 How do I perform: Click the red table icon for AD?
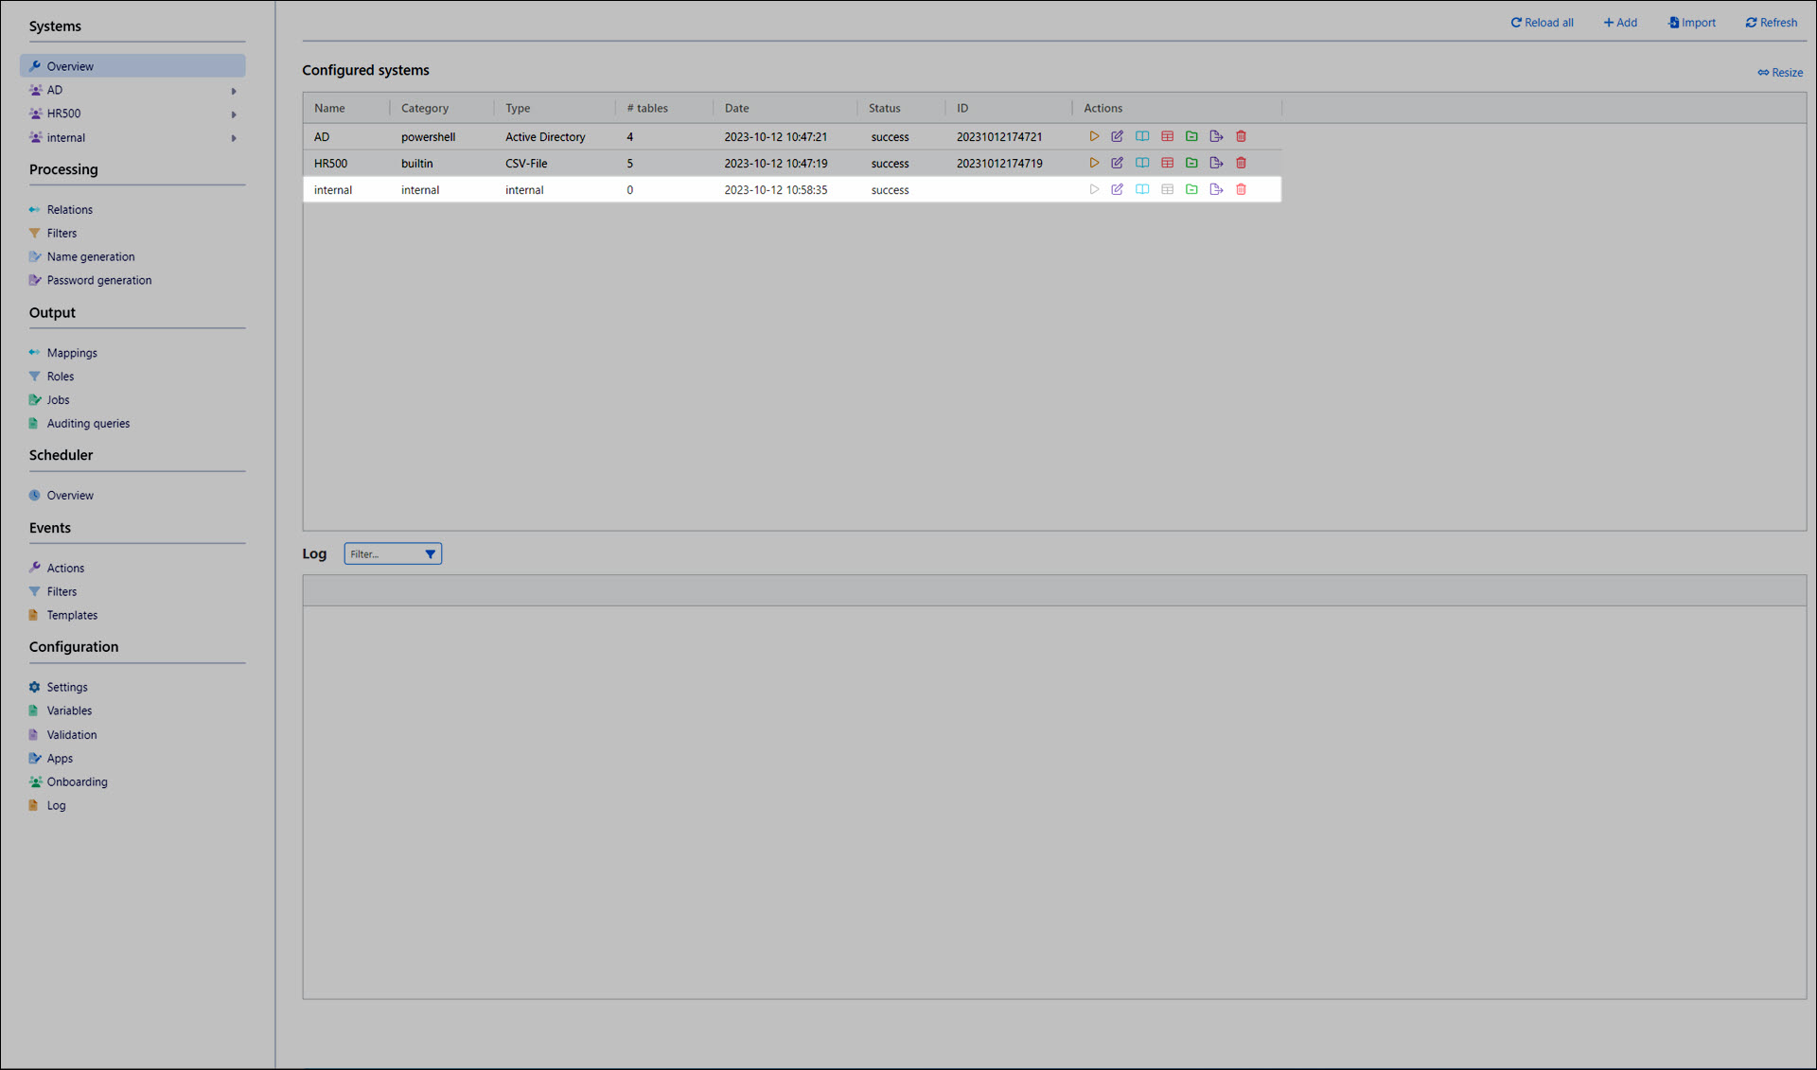click(x=1167, y=137)
